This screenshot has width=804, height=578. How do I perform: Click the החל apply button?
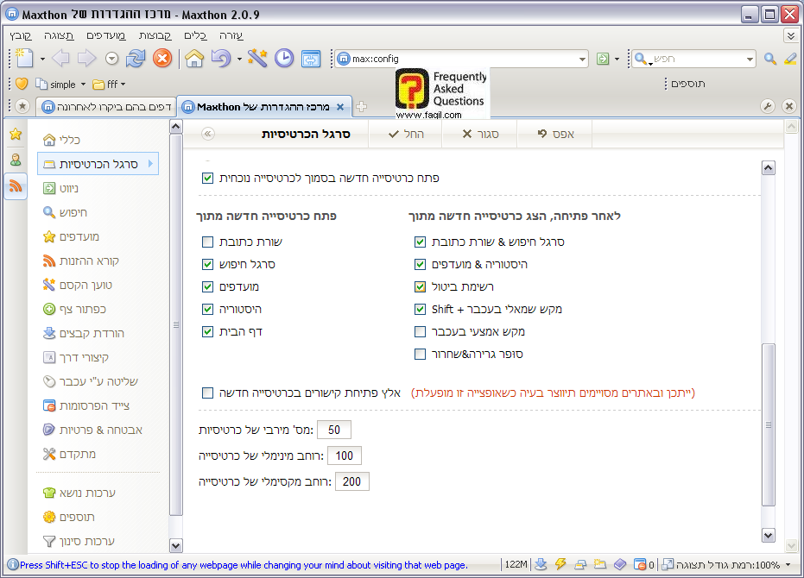(x=405, y=134)
